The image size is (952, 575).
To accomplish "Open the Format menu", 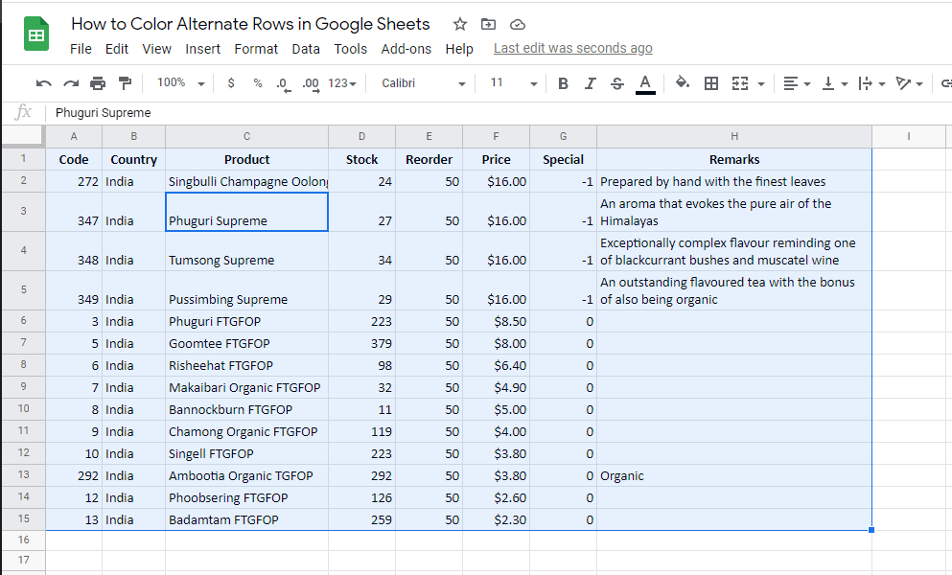I will coord(256,49).
